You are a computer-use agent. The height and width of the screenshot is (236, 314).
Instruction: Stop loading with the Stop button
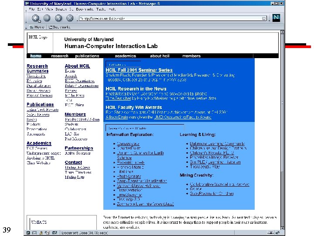(x=70, y=18)
